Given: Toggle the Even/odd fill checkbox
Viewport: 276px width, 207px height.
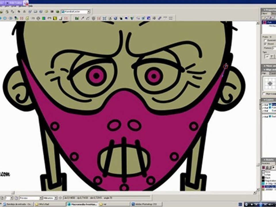Looking at the screenshot, I should [x=265, y=41].
